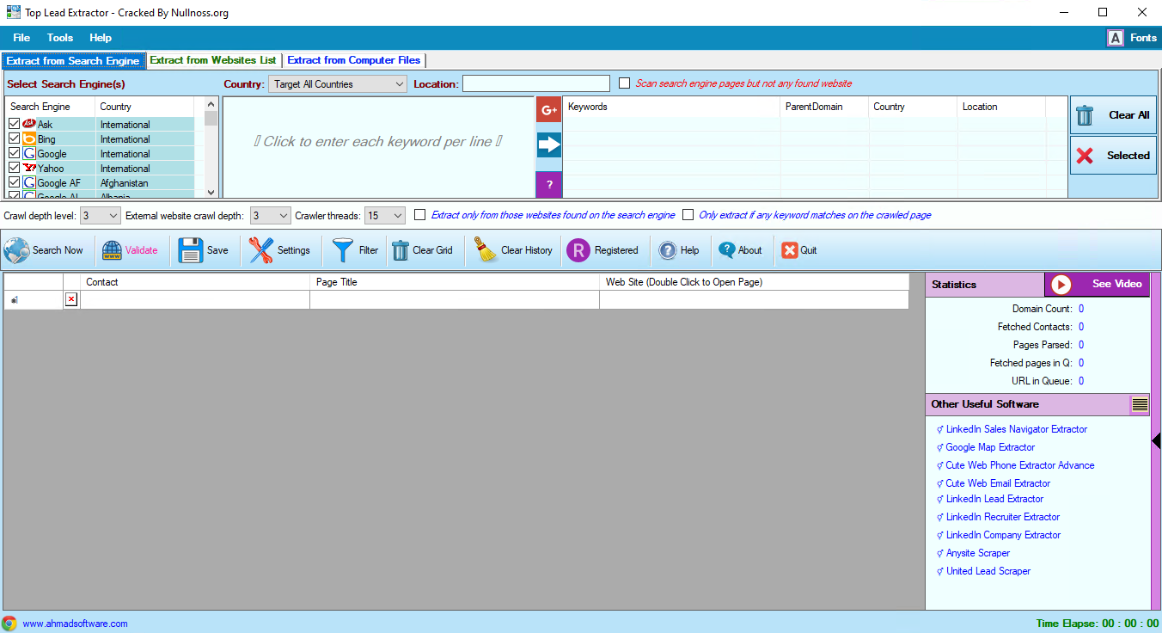
Task: Click the Clear History broom icon
Action: coord(486,250)
